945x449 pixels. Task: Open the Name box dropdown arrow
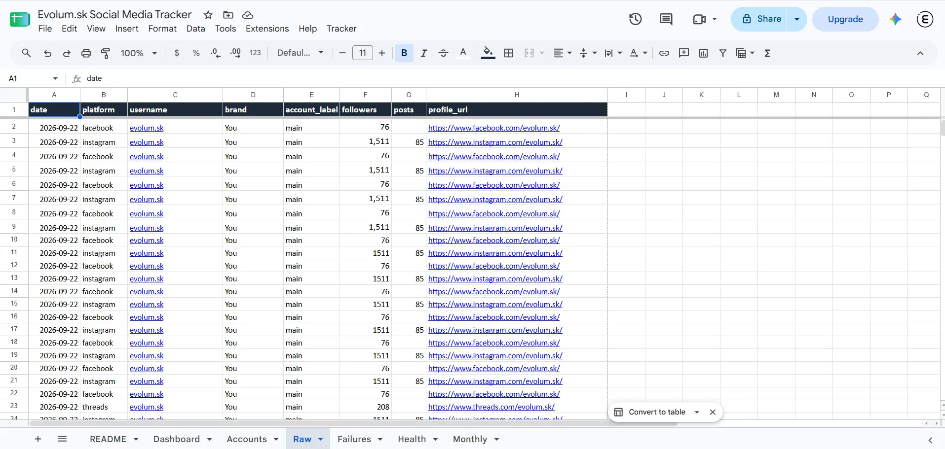55,78
